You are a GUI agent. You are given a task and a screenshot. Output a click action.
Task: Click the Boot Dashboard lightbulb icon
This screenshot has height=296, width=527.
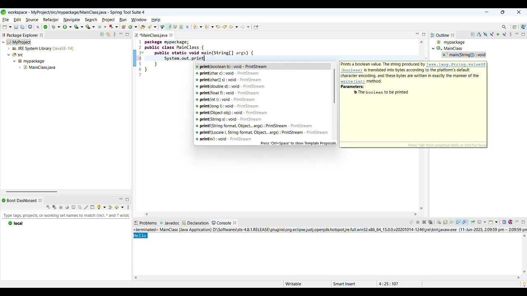(x=99, y=207)
